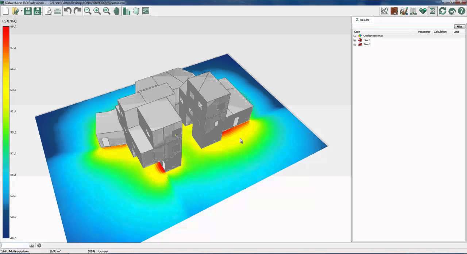The height and width of the screenshot is (254, 467).
Task: Create a new blank project file
Action: click(x=6, y=11)
